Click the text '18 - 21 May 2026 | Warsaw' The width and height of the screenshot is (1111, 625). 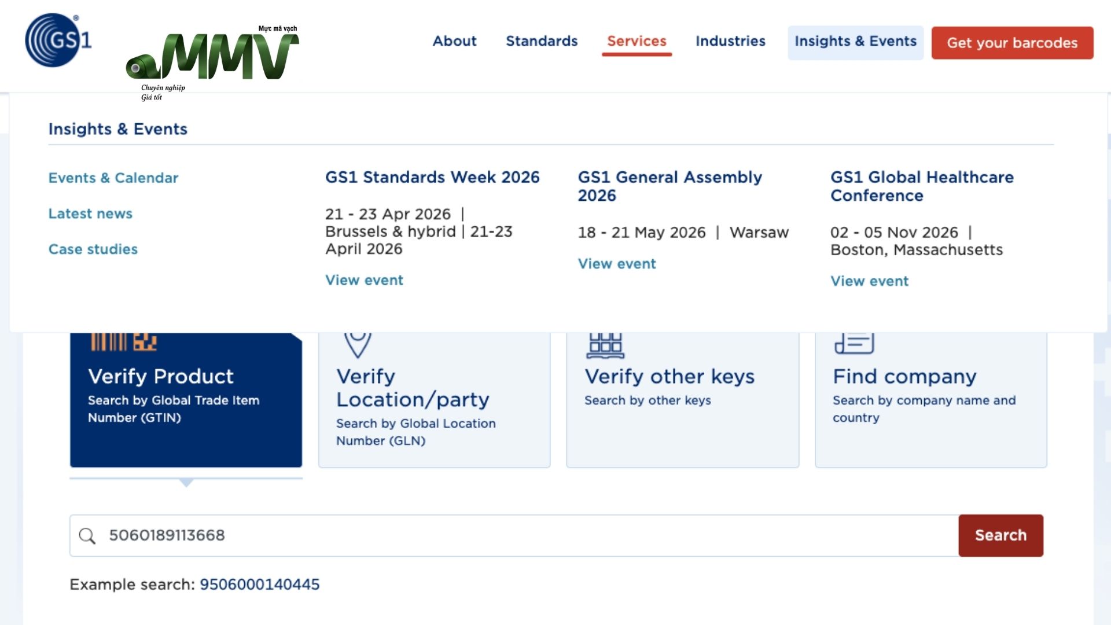click(x=683, y=233)
